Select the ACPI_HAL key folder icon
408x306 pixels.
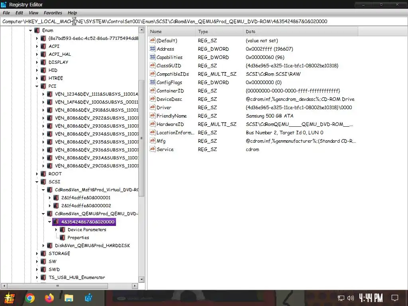click(x=43, y=54)
